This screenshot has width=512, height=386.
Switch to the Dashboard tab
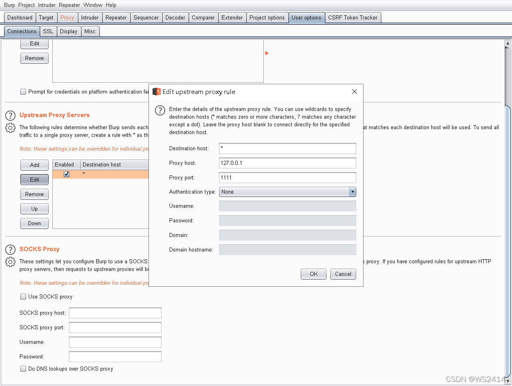click(x=20, y=17)
